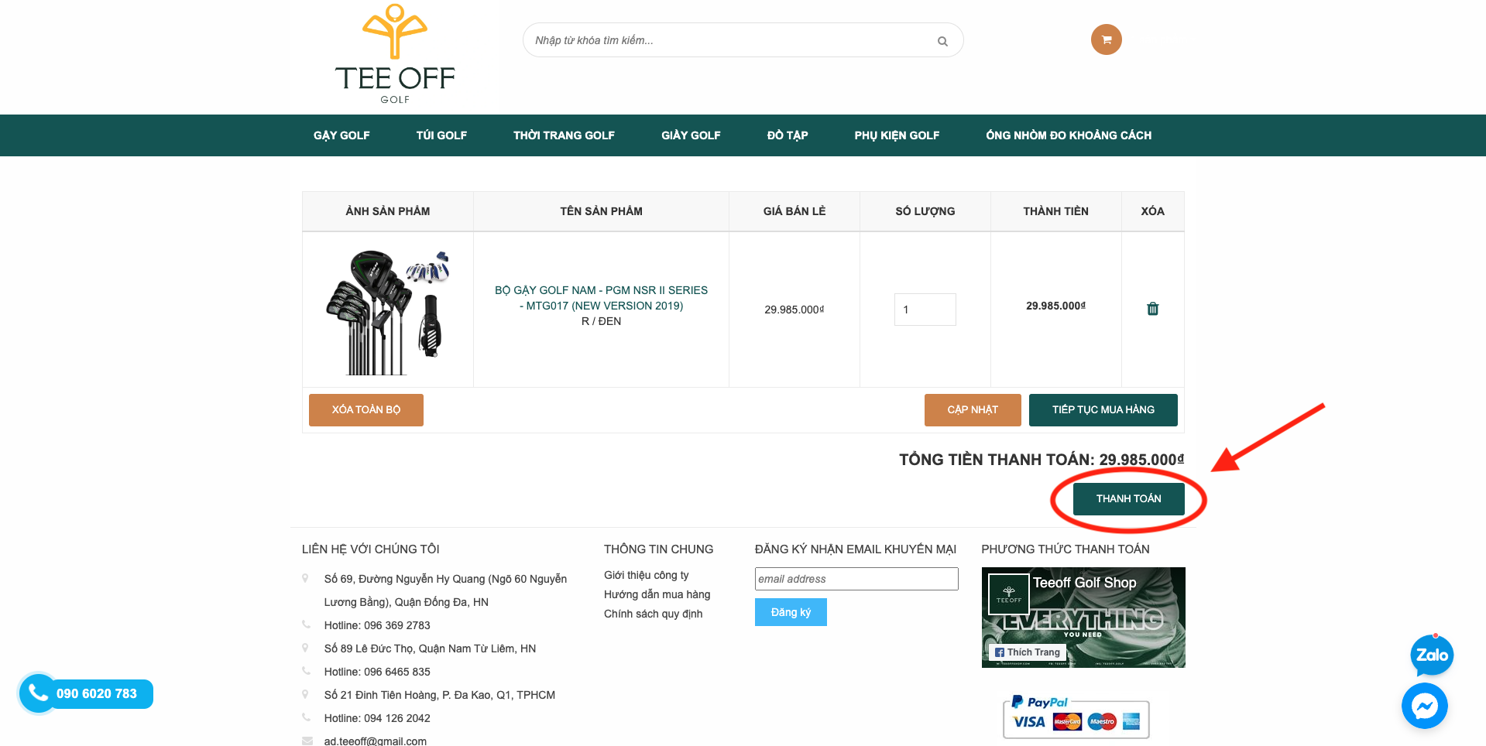Delete product with trash icon
This screenshot has height=746, width=1486.
point(1152,309)
